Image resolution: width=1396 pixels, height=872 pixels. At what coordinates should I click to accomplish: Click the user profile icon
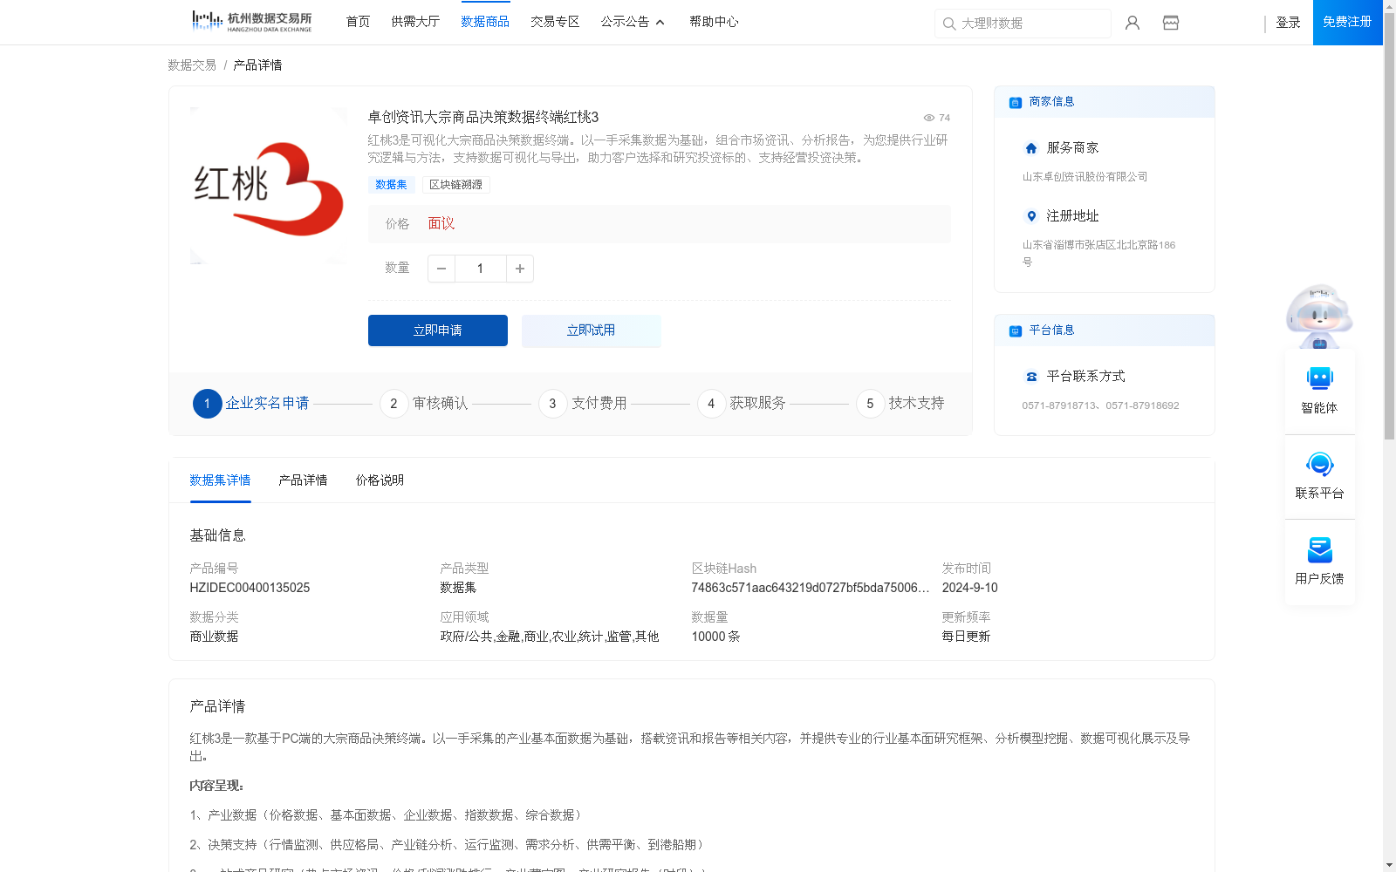1132,23
